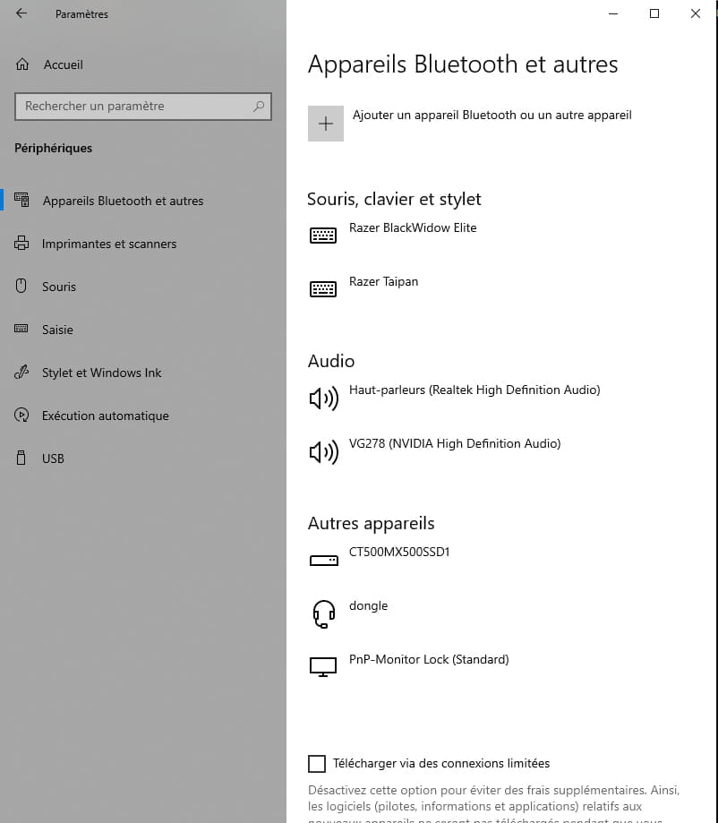Select the Razer Taipan device

pos(384,282)
